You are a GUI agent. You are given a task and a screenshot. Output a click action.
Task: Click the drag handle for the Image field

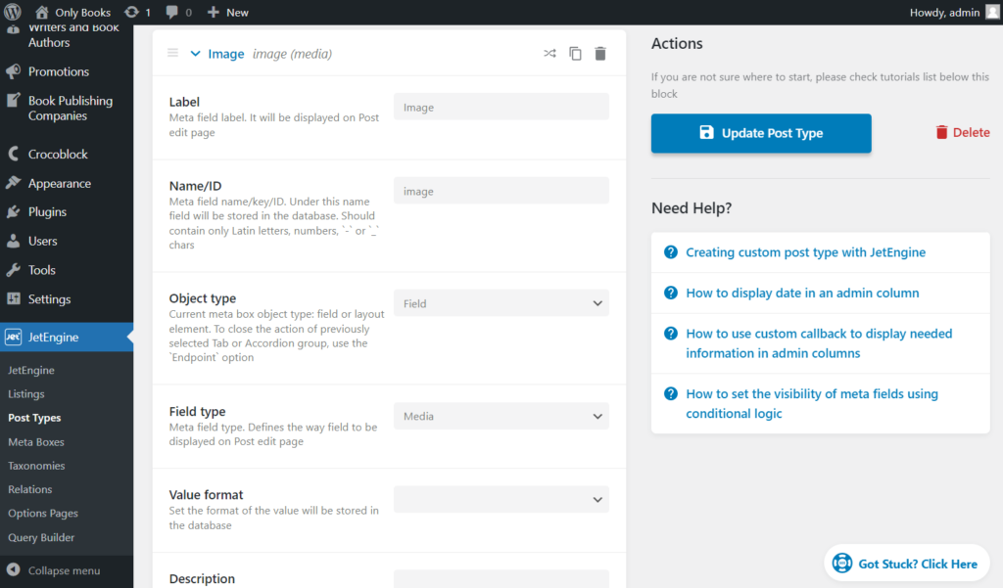pyautogui.click(x=172, y=53)
